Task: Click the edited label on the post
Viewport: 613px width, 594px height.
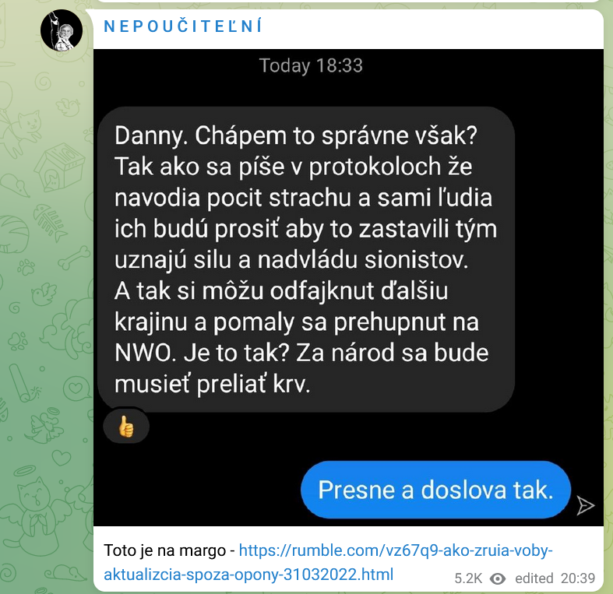Action: [534, 578]
